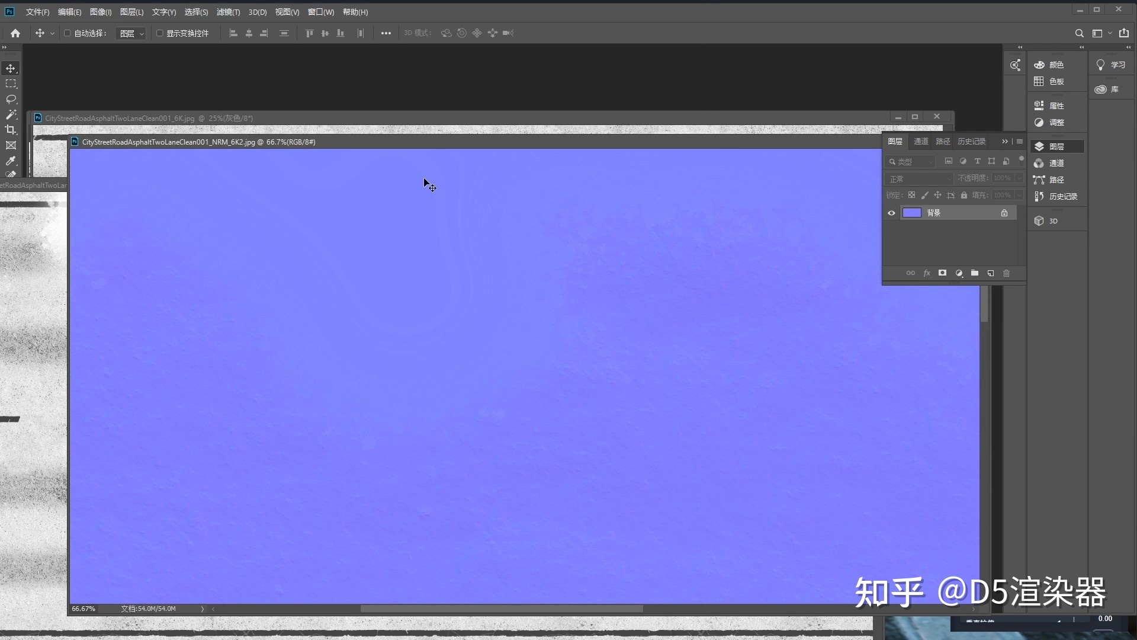This screenshot has width=1137, height=640.
Task: Open the 图层 auto-select target dropdown
Action: click(131, 34)
